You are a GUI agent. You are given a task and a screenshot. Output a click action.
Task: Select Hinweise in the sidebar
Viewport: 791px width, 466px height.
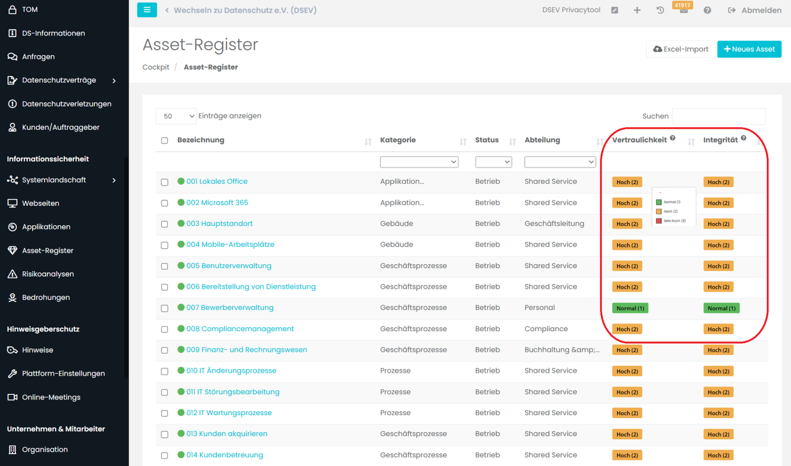(x=37, y=350)
